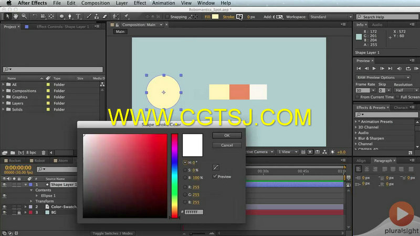Click the current timecode 0:00:00:00

point(18,167)
